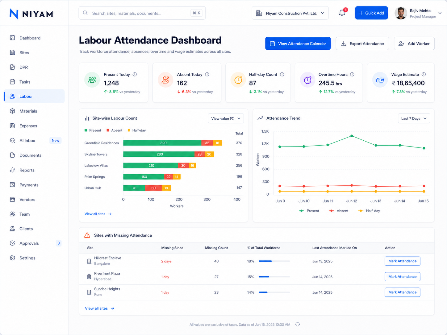Open Materials in the sidebar
This screenshot has width=447, height=335.
[34, 111]
